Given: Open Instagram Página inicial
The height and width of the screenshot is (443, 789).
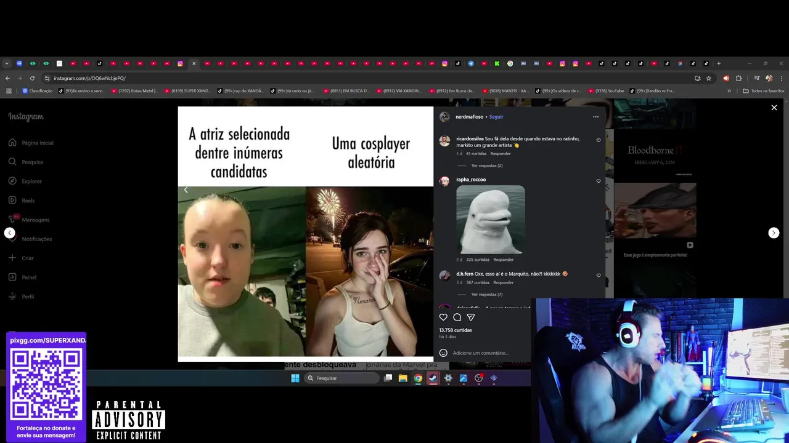Looking at the screenshot, I should click(31, 143).
